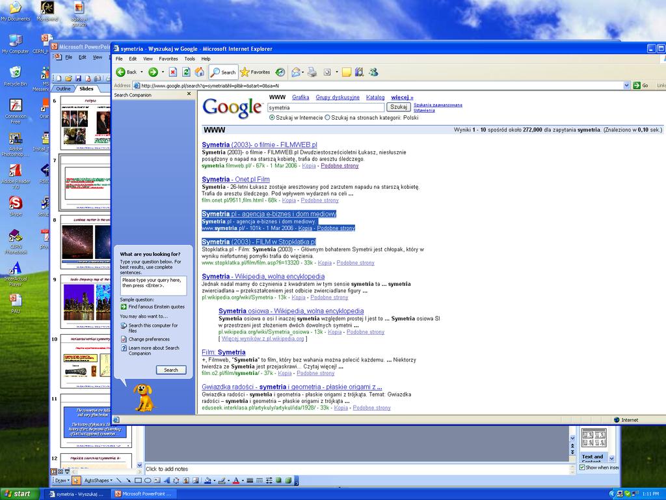Open the Draw menu dropdown in PowerPoint
The image size is (666, 500).
62,480
